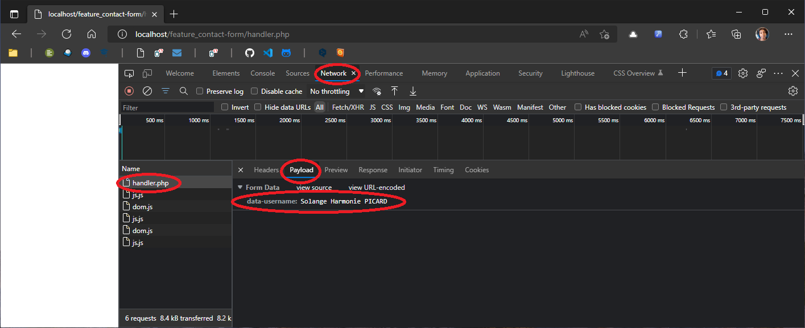Open a new browser tab

[x=174, y=14]
